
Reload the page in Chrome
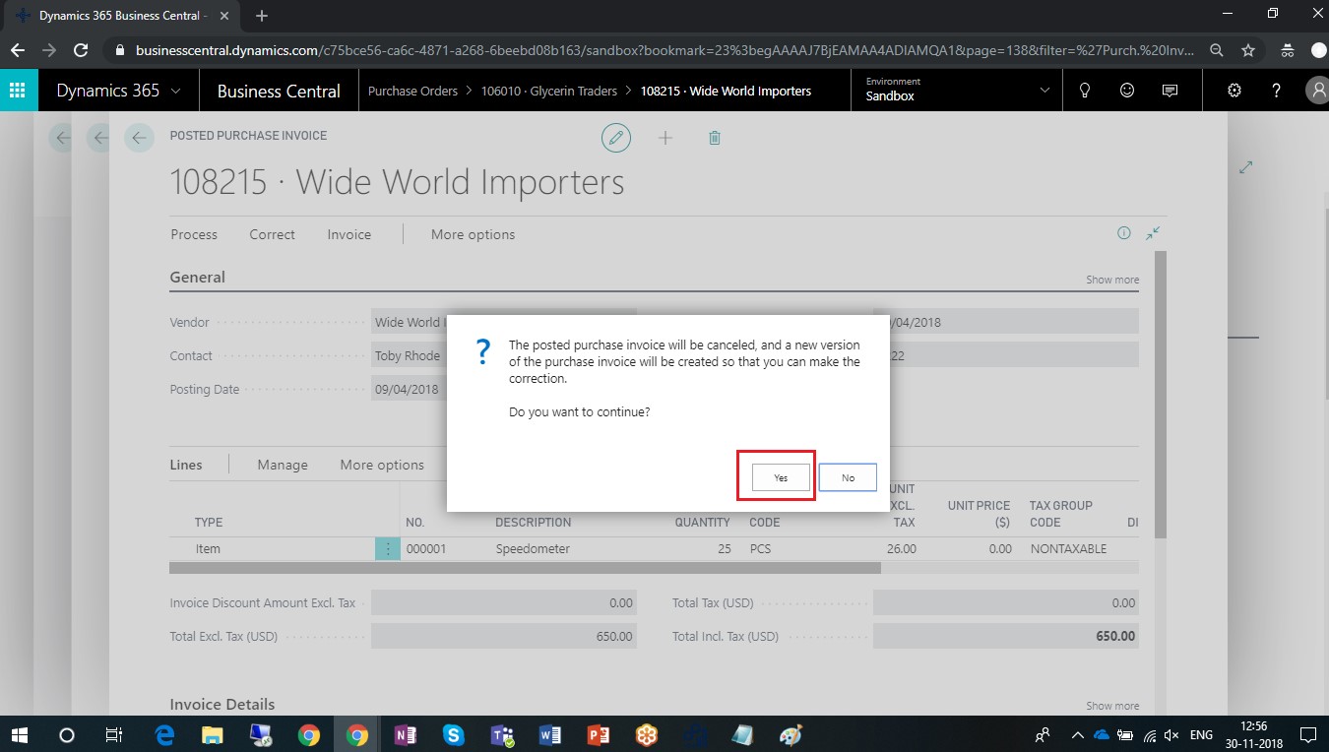tap(82, 49)
